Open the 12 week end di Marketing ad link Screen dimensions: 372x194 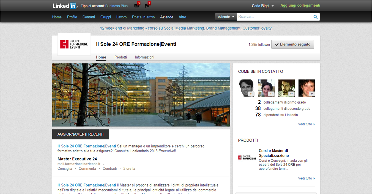point(186,28)
